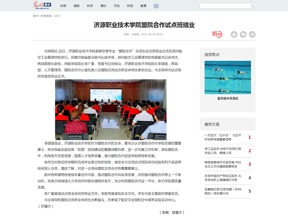Click the editor credit 责编：曾震宇

coord(172,212)
